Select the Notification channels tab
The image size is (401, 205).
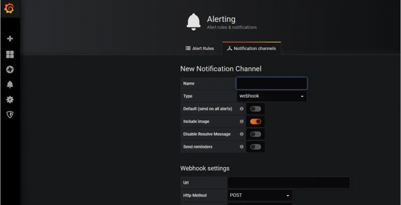click(x=252, y=48)
